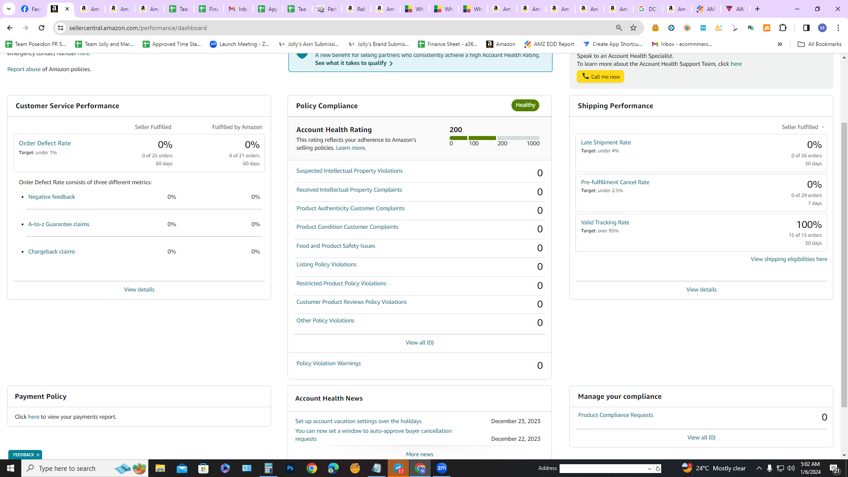
Task: Open Product Authenticity Customer Complaints
Action: [x=350, y=208]
